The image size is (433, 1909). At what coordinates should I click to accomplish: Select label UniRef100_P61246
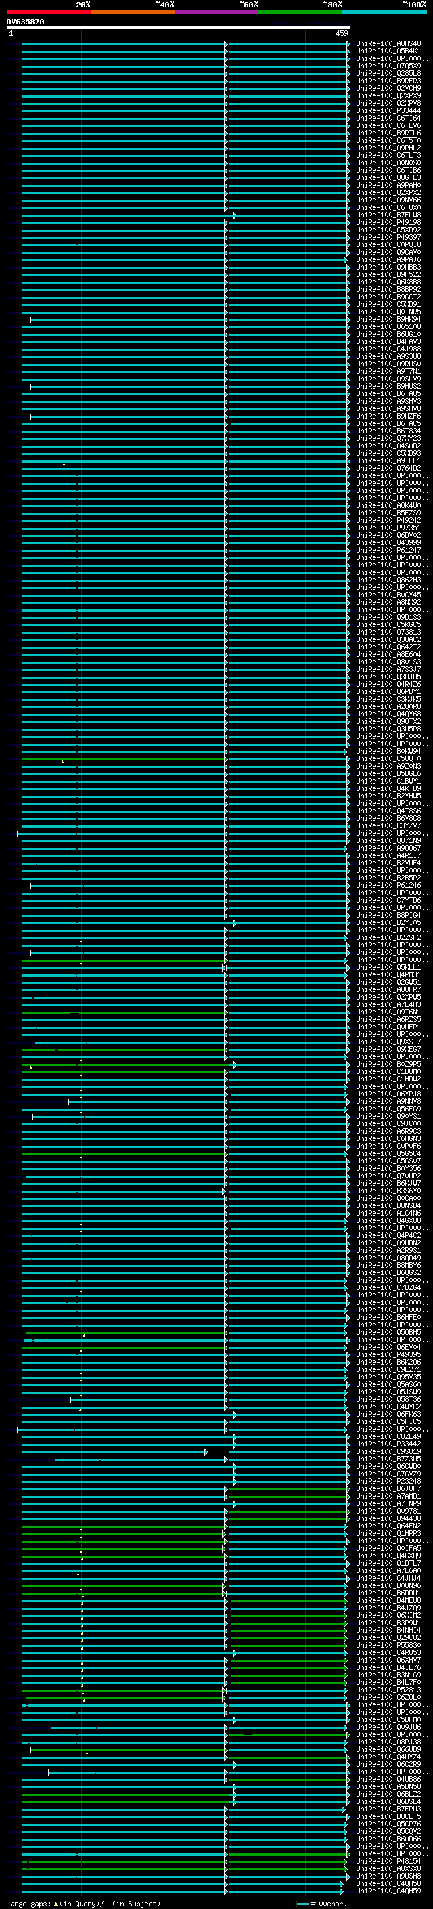click(x=388, y=886)
